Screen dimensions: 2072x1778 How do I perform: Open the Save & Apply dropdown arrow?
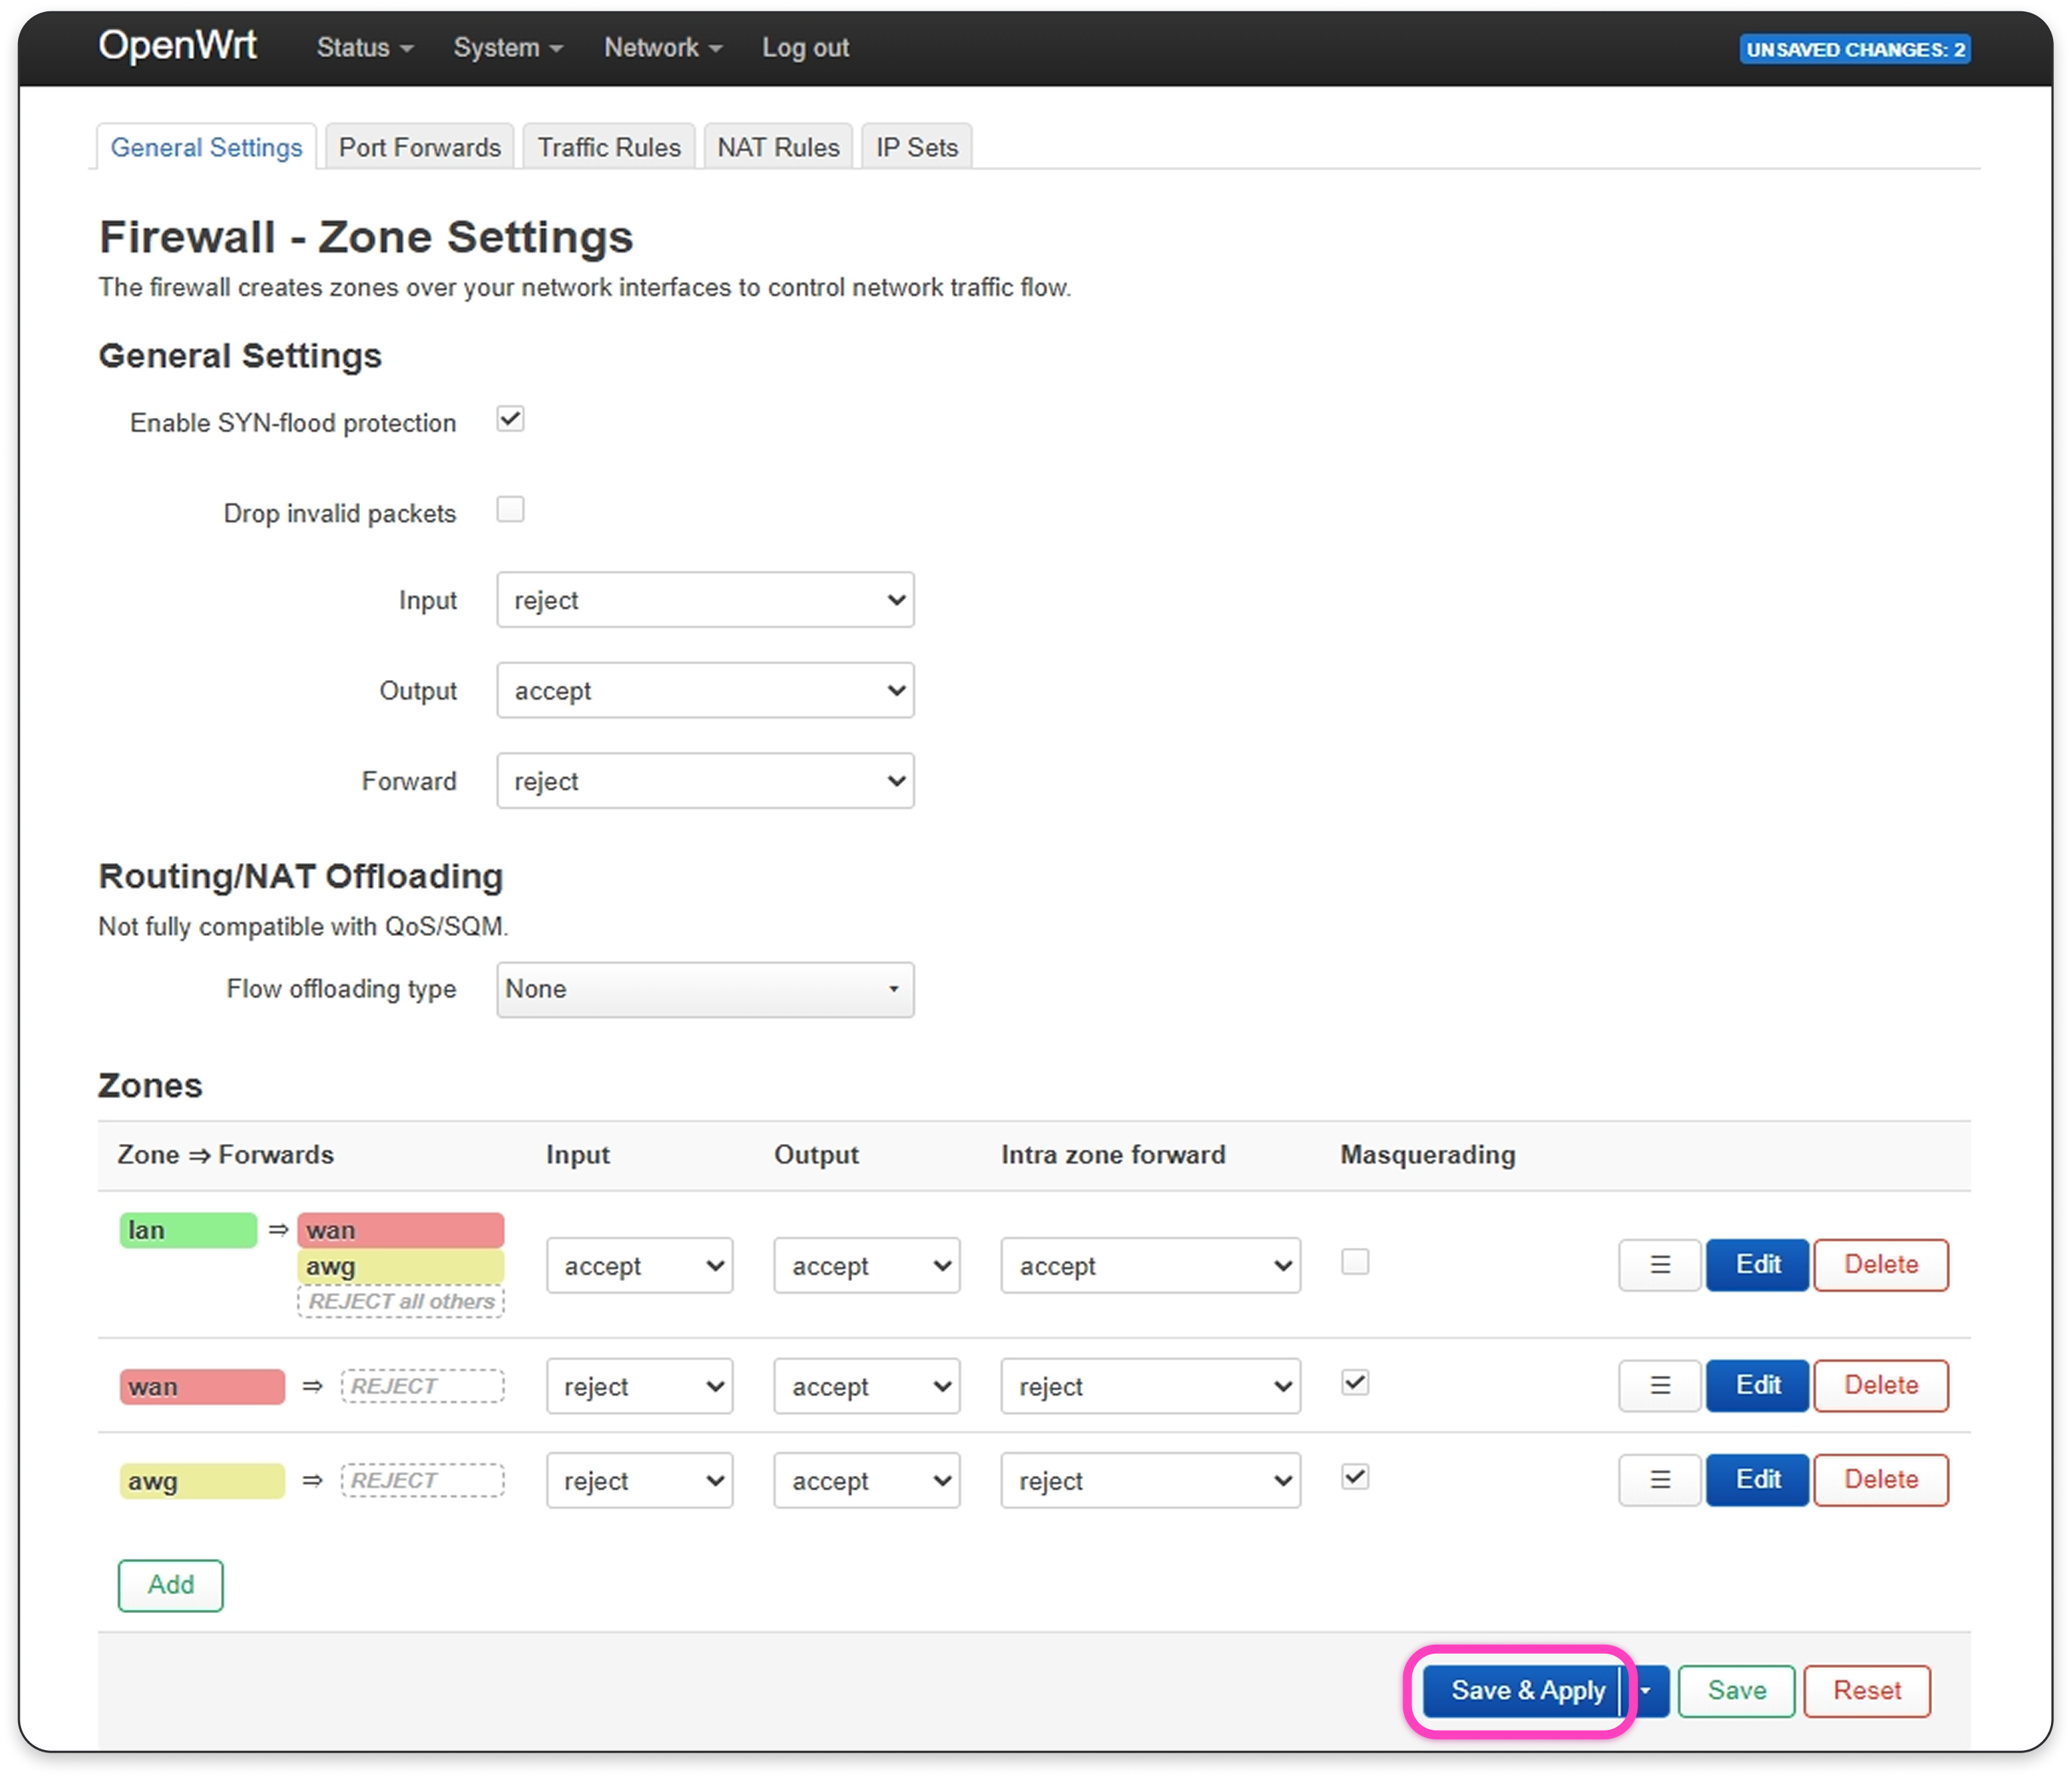[1646, 1691]
